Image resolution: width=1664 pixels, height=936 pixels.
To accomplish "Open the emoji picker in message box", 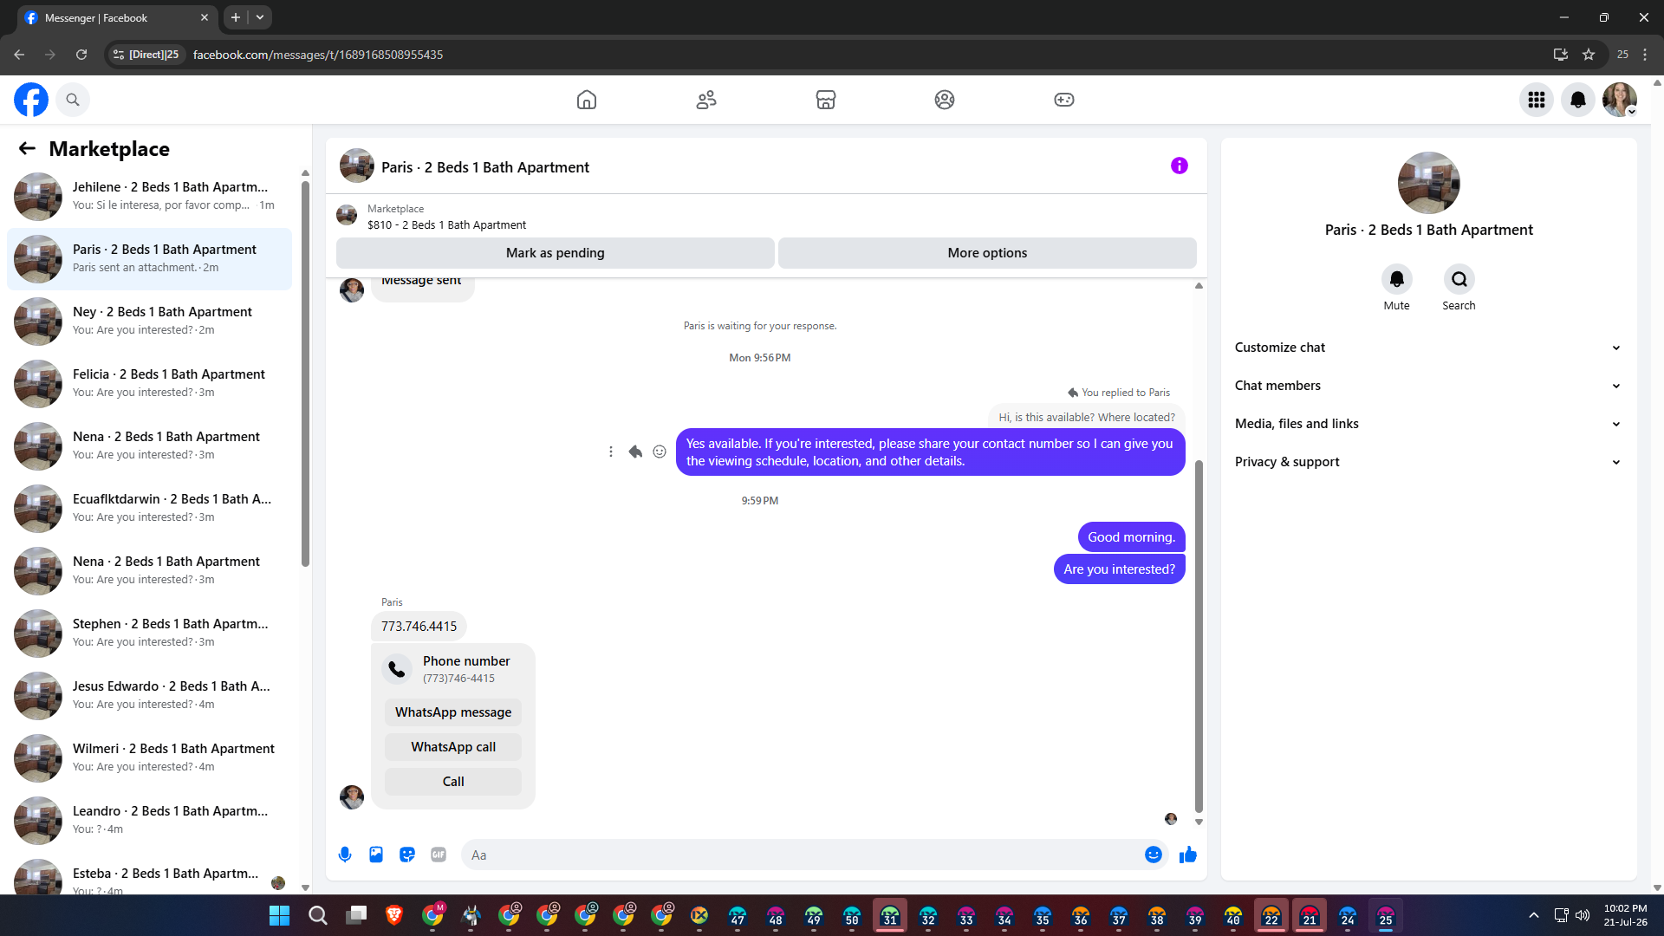I will click(1154, 855).
